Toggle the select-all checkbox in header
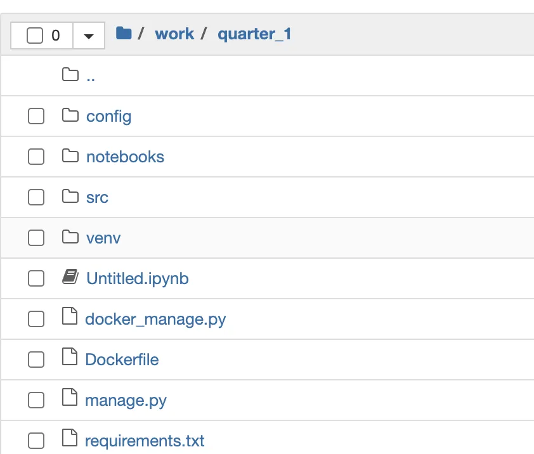 click(x=34, y=36)
